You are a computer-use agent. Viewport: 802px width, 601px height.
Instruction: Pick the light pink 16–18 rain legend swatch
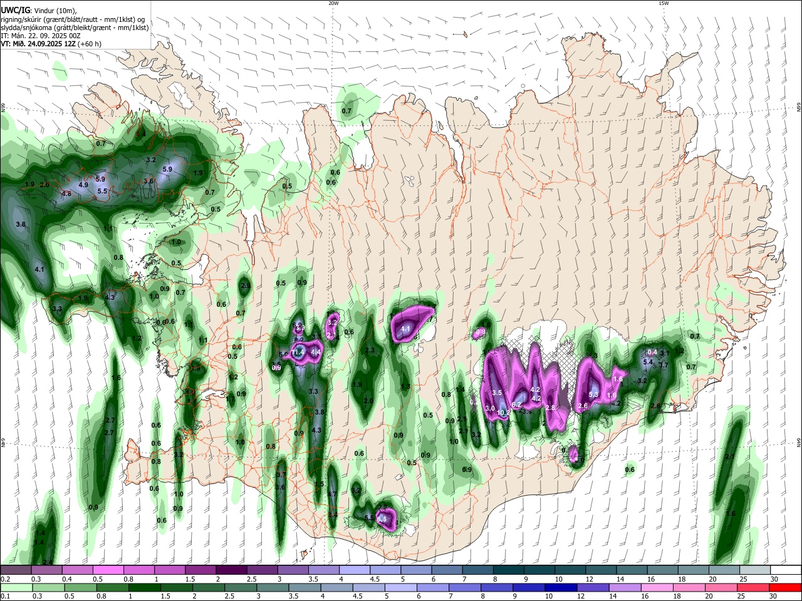pyautogui.click(x=657, y=588)
